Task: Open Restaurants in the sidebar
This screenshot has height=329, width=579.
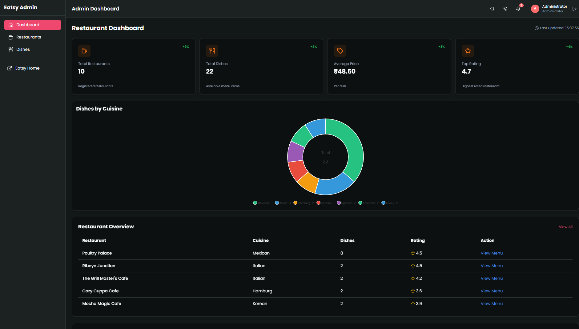Action: pos(29,37)
